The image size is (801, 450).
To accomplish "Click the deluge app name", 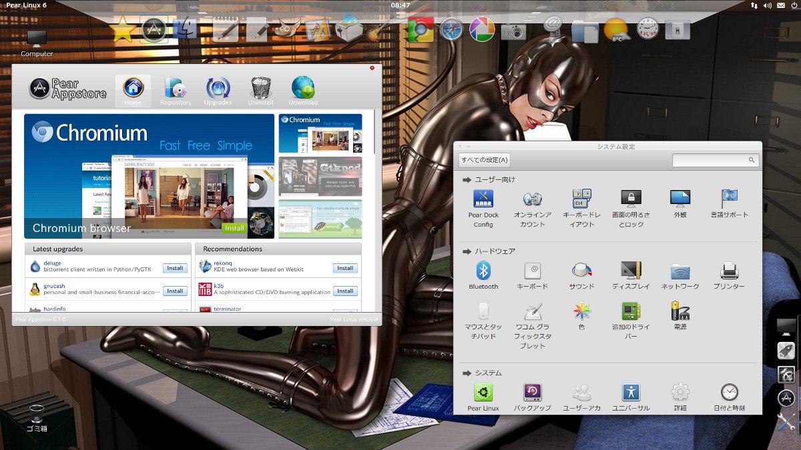I will pyautogui.click(x=52, y=263).
